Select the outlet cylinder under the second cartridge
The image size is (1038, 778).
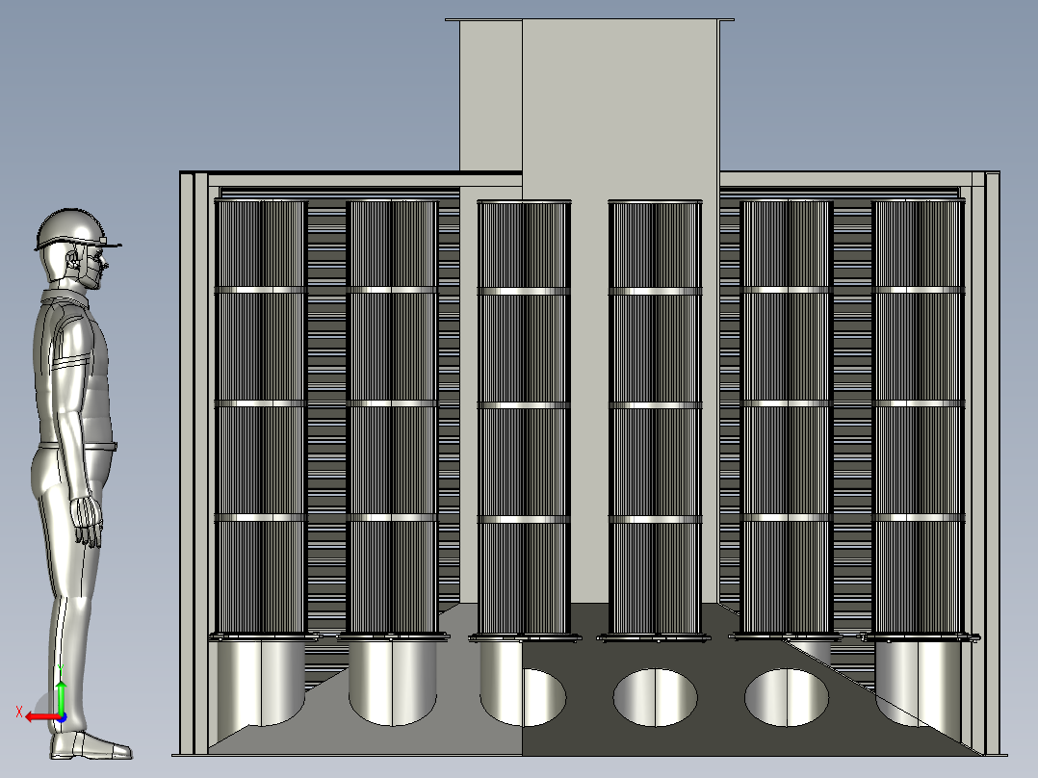coord(392,682)
